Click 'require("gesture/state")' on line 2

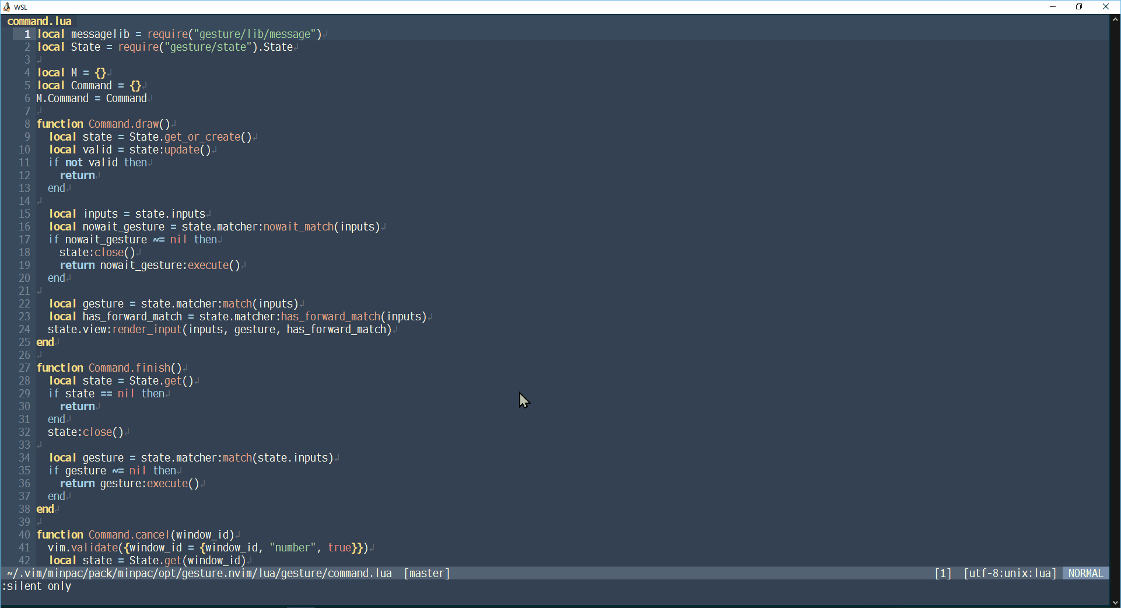point(188,47)
